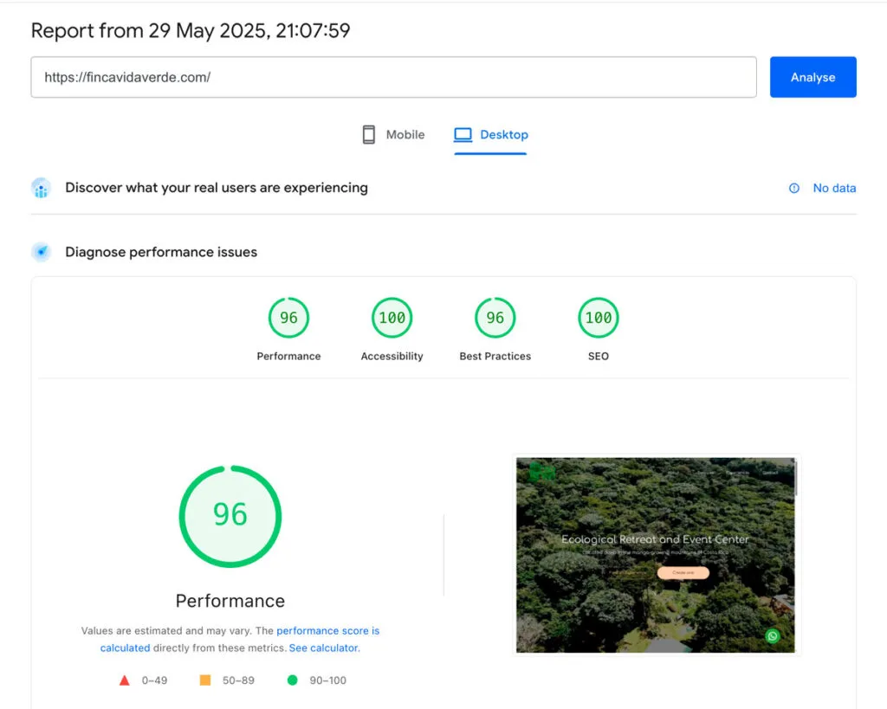The height and width of the screenshot is (709, 887).
Task: Click the 50–89 legend text
Action: coord(238,680)
